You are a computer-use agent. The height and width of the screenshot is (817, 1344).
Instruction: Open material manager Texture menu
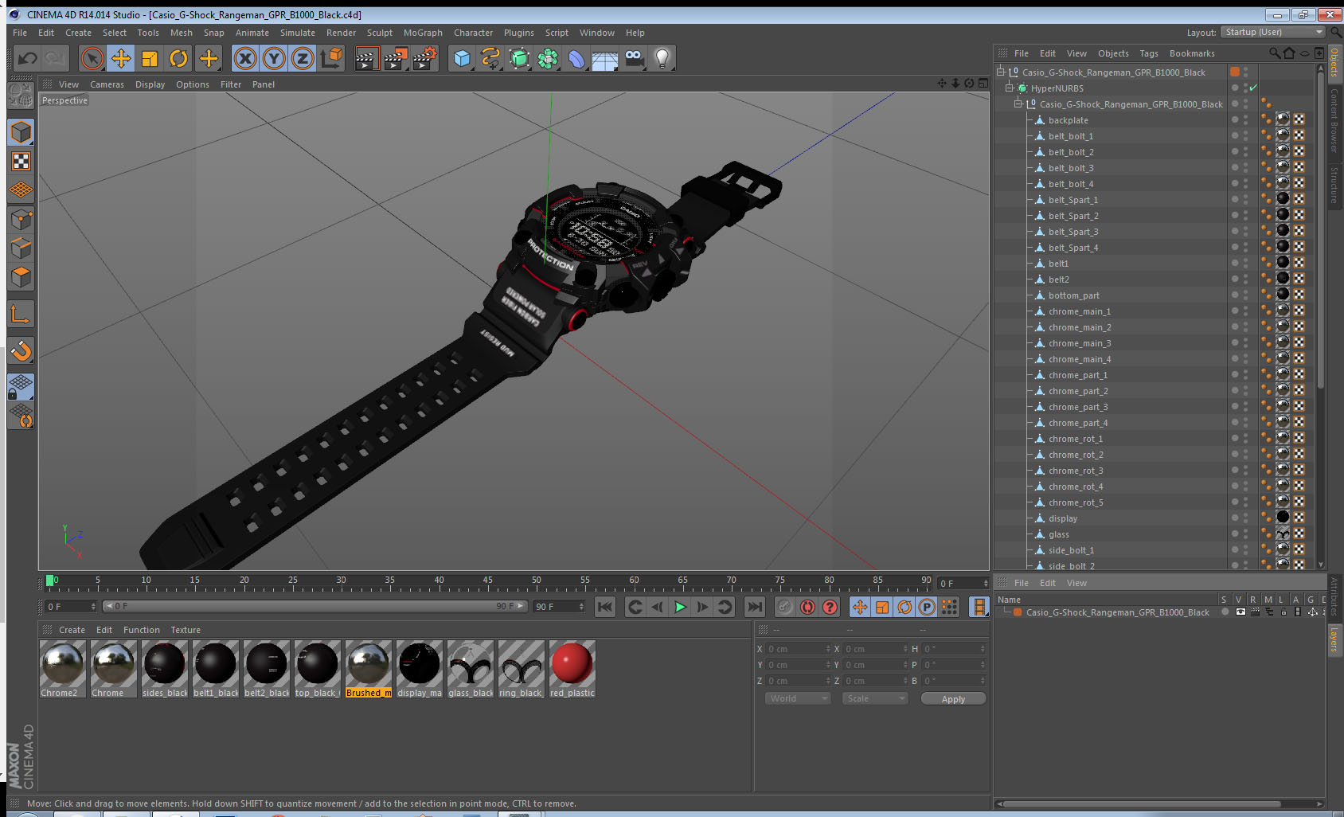[x=186, y=630]
